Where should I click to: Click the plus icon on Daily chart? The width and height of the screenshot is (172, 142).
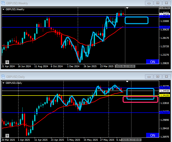tap(7, 136)
